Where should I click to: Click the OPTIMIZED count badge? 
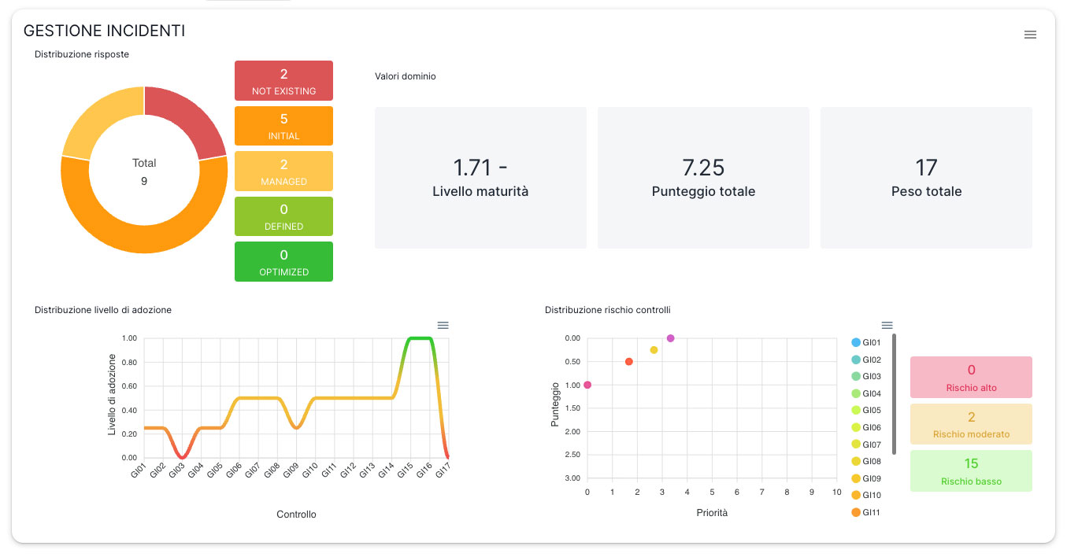283,261
